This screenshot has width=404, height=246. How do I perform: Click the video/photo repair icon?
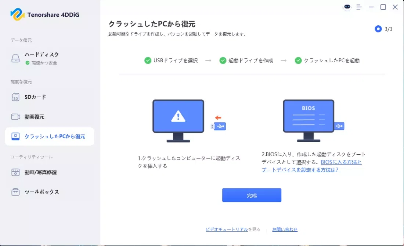coord(15,172)
